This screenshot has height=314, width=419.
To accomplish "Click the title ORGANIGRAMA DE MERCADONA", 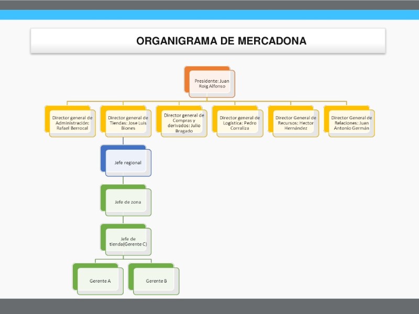I will pos(221,41).
